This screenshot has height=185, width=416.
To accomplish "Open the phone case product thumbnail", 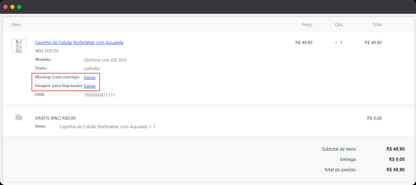I will point(19,46).
